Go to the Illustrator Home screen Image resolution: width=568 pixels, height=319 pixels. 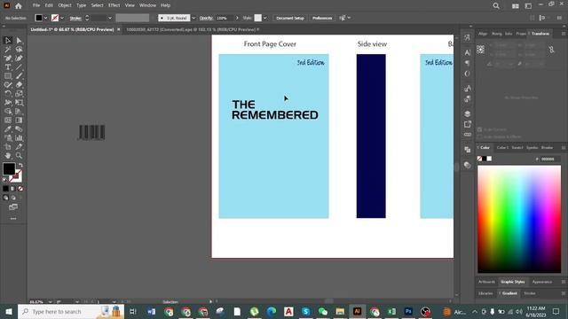(19, 6)
